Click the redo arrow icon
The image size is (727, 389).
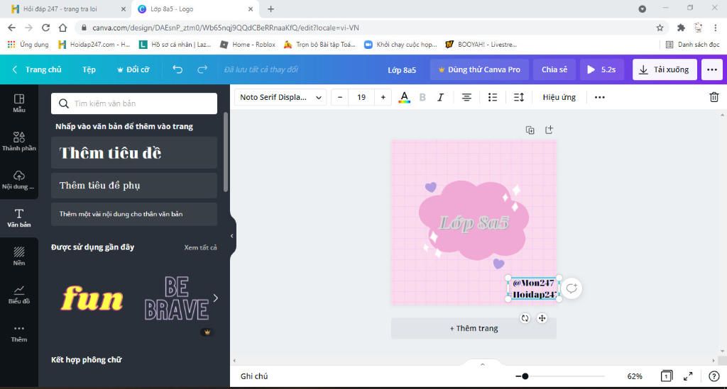click(202, 69)
